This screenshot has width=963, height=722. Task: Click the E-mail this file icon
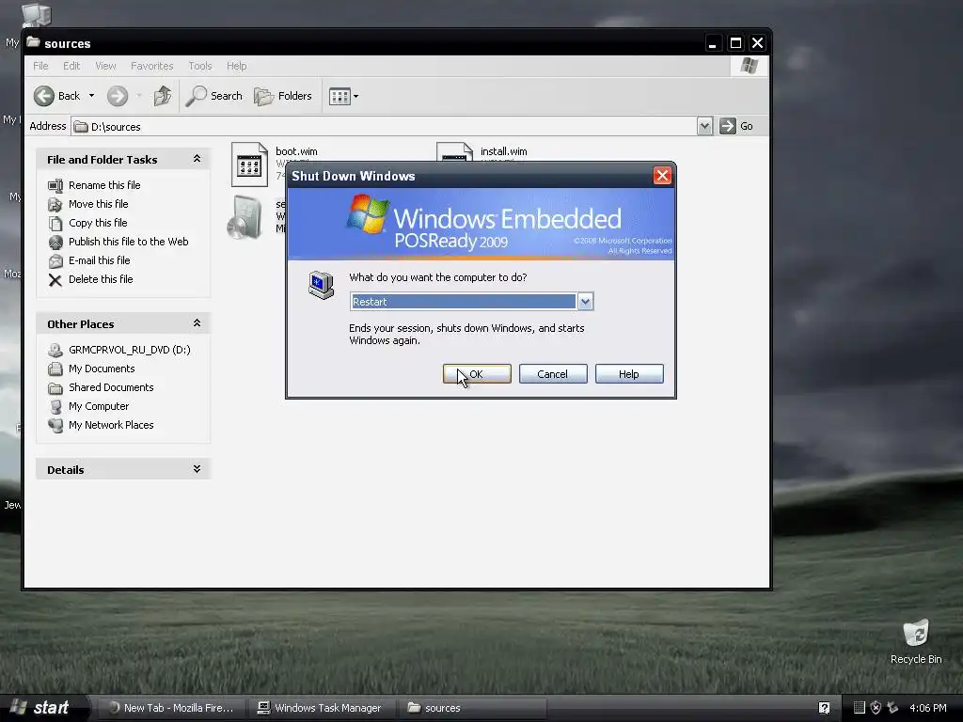[x=55, y=261]
